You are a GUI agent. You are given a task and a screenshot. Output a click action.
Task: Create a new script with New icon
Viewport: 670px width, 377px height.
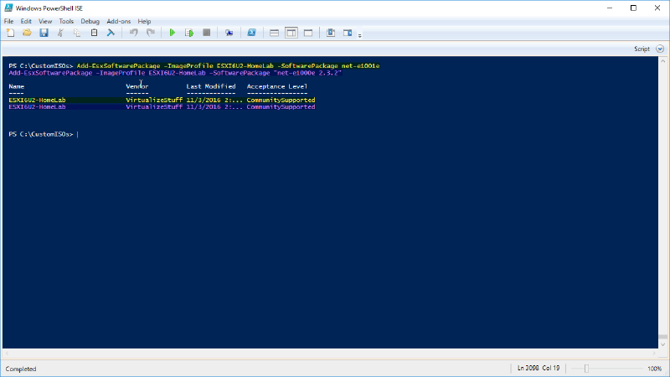click(11, 33)
